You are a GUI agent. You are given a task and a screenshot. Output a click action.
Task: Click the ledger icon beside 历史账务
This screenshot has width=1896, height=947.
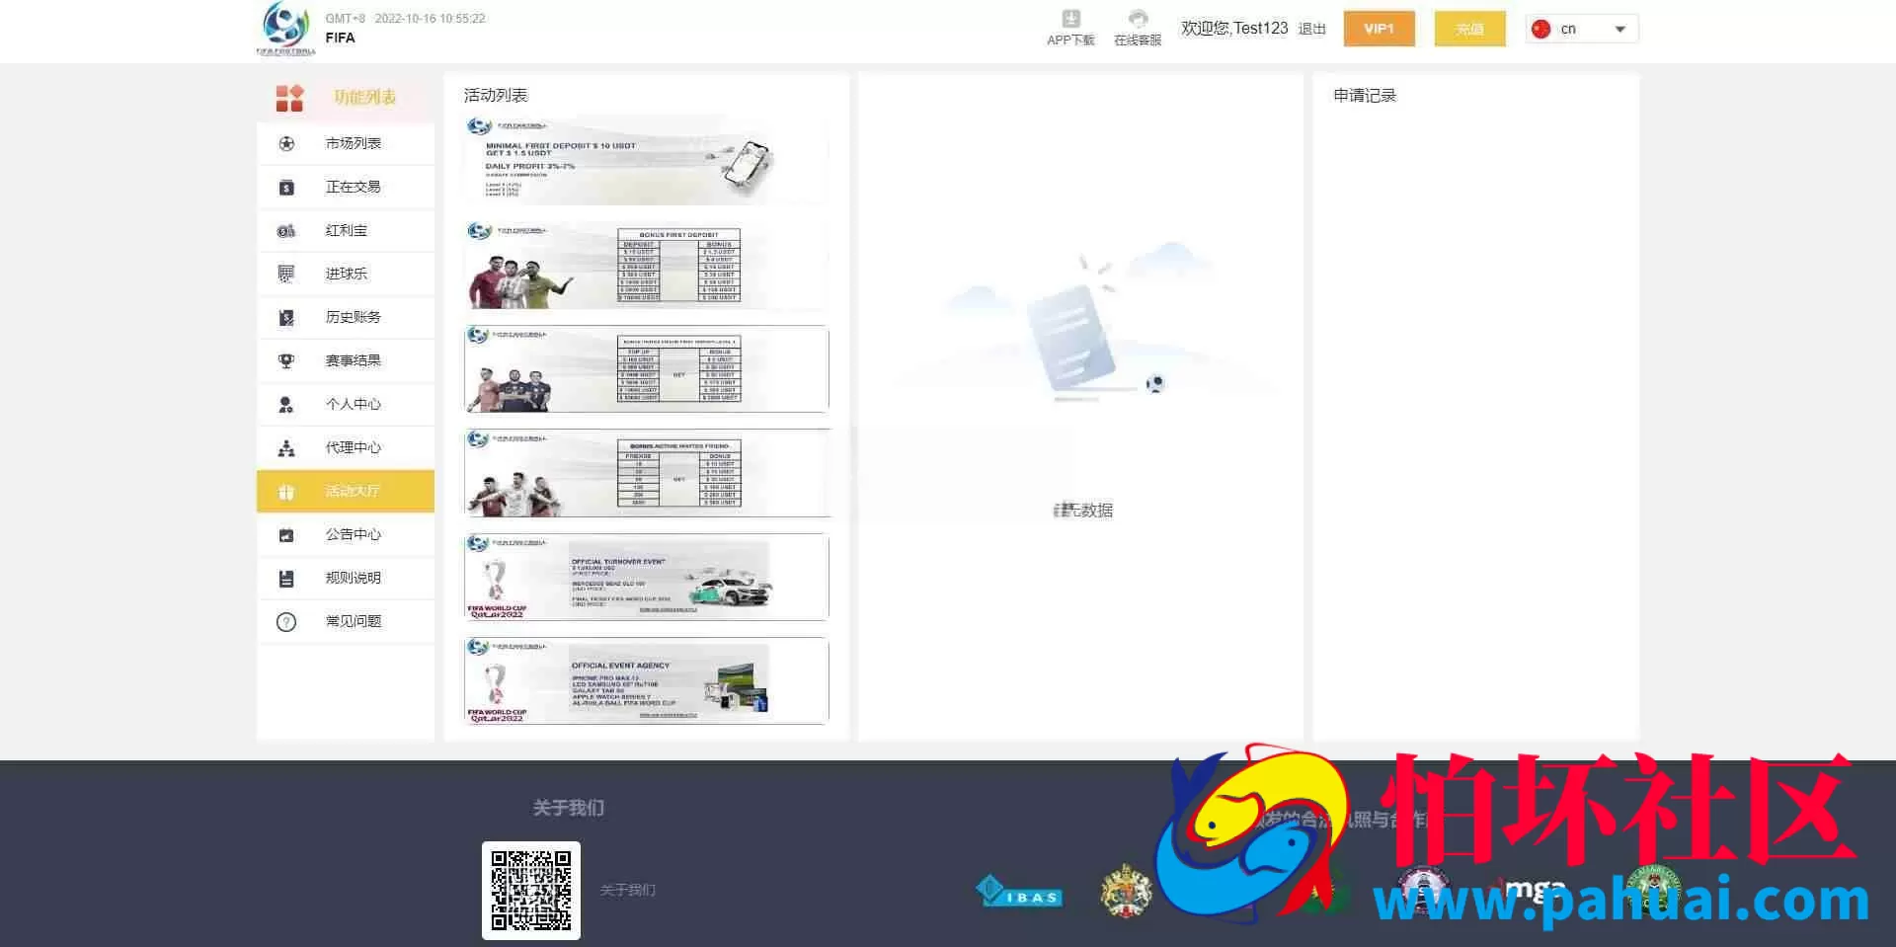(x=286, y=318)
